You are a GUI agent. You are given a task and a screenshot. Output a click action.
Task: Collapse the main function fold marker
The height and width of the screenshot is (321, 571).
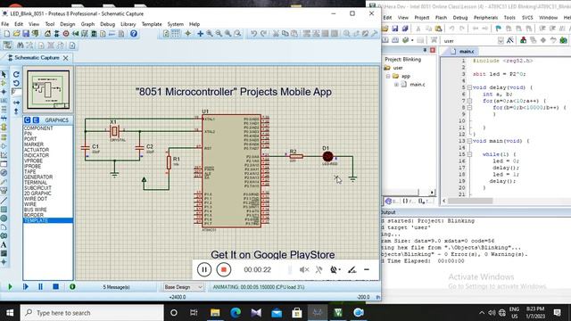[469, 141]
